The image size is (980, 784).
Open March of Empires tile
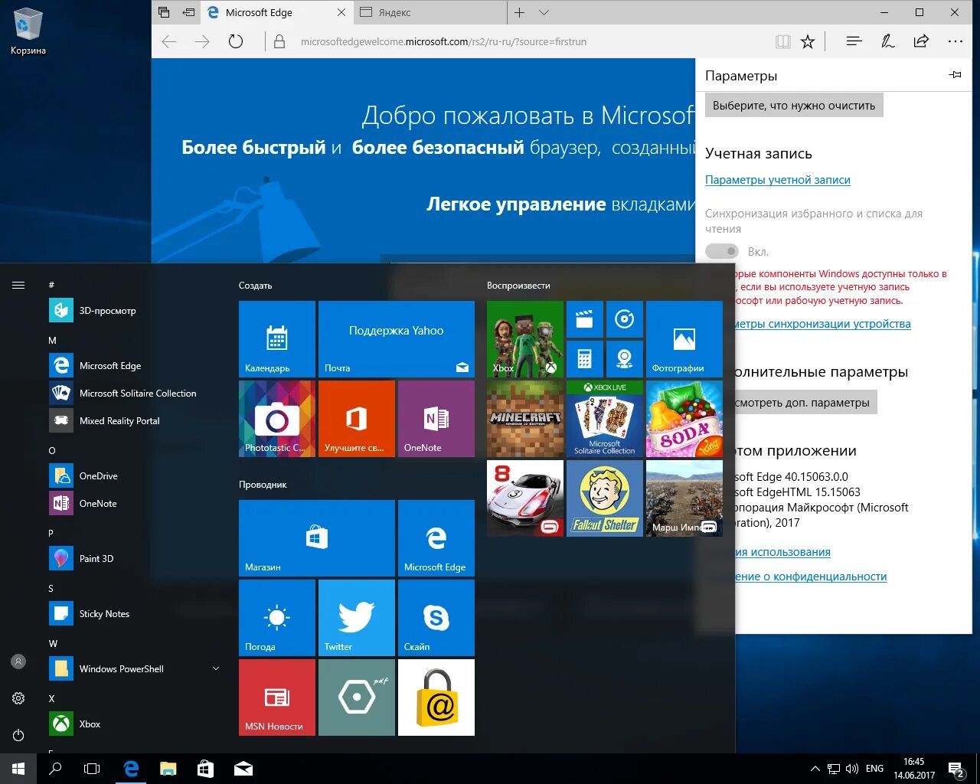point(684,498)
